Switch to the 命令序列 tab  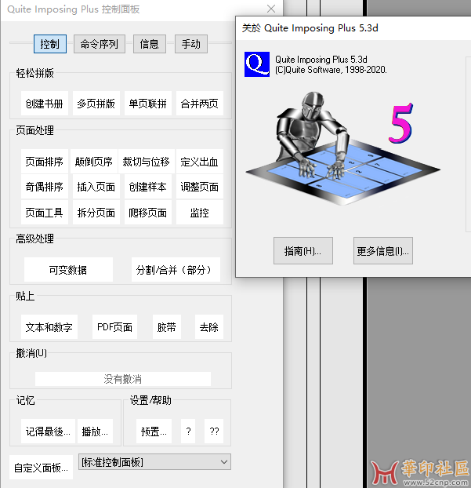100,44
